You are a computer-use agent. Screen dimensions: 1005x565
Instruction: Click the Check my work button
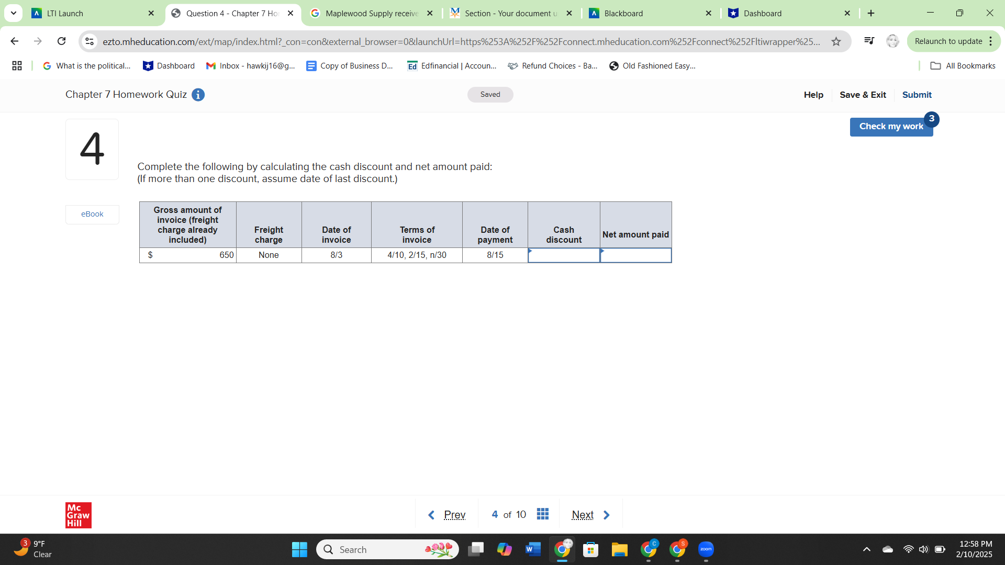[891, 126]
